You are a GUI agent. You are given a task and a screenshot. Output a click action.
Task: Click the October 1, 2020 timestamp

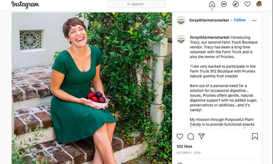click(187, 153)
